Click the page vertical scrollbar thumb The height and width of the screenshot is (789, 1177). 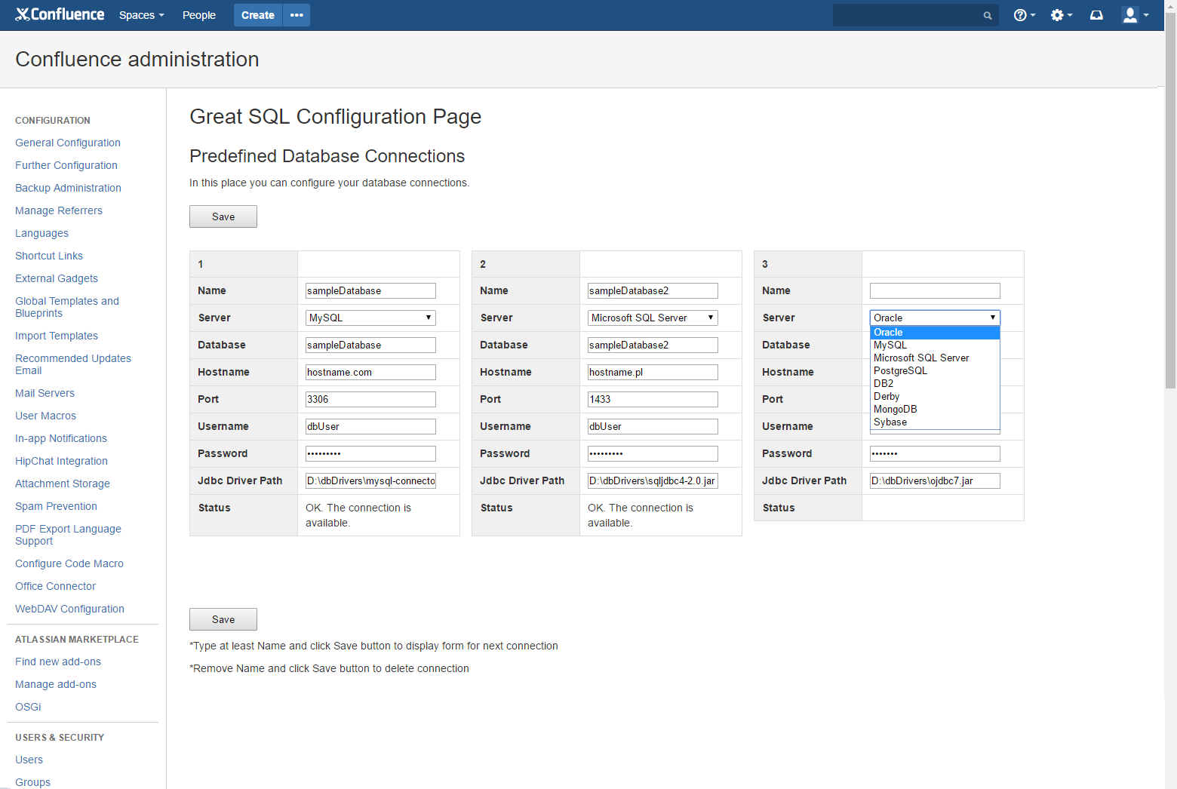(1170, 200)
